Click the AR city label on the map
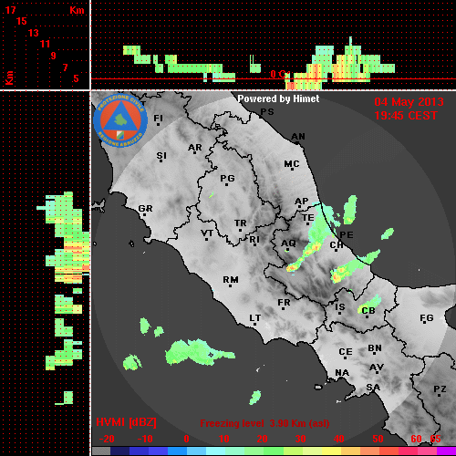456x456 pixels. [195, 148]
